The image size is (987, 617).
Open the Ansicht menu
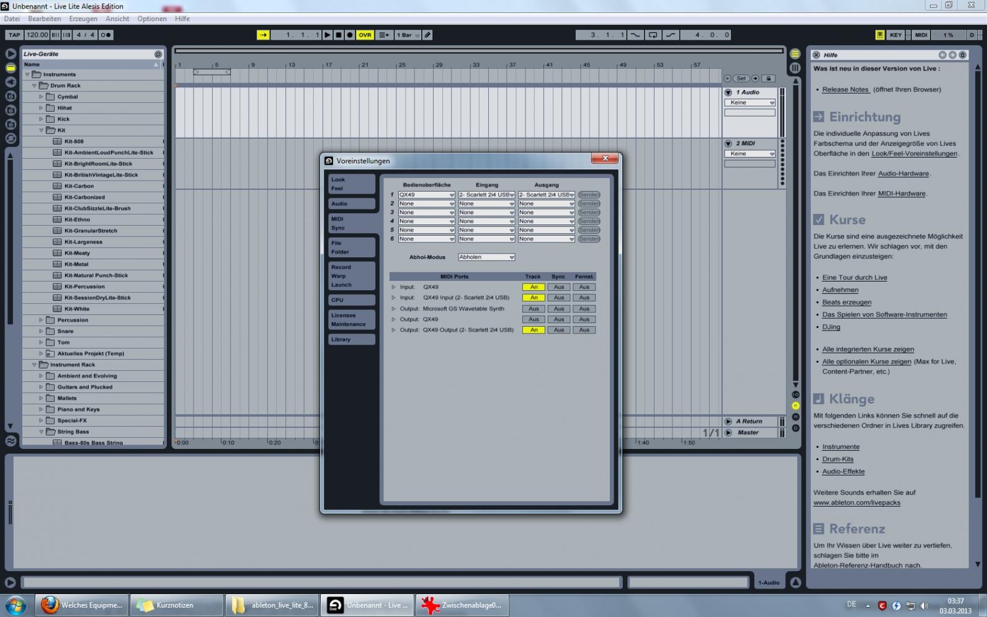(x=117, y=19)
